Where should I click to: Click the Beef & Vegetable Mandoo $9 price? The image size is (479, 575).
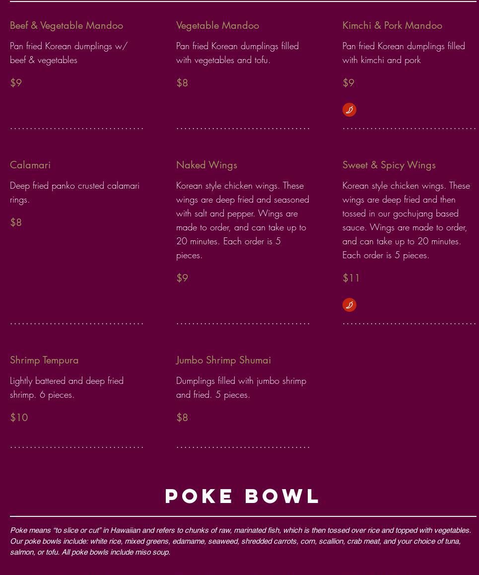click(x=16, y=83)
